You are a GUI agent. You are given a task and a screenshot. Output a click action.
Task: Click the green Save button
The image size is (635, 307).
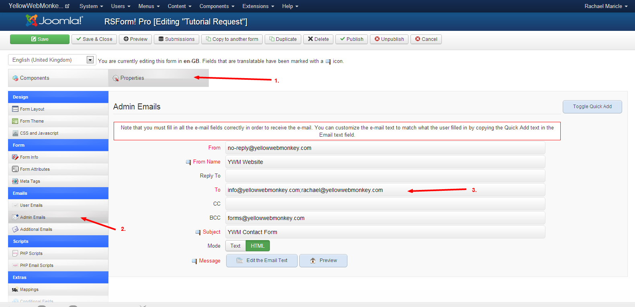[40, 39]
